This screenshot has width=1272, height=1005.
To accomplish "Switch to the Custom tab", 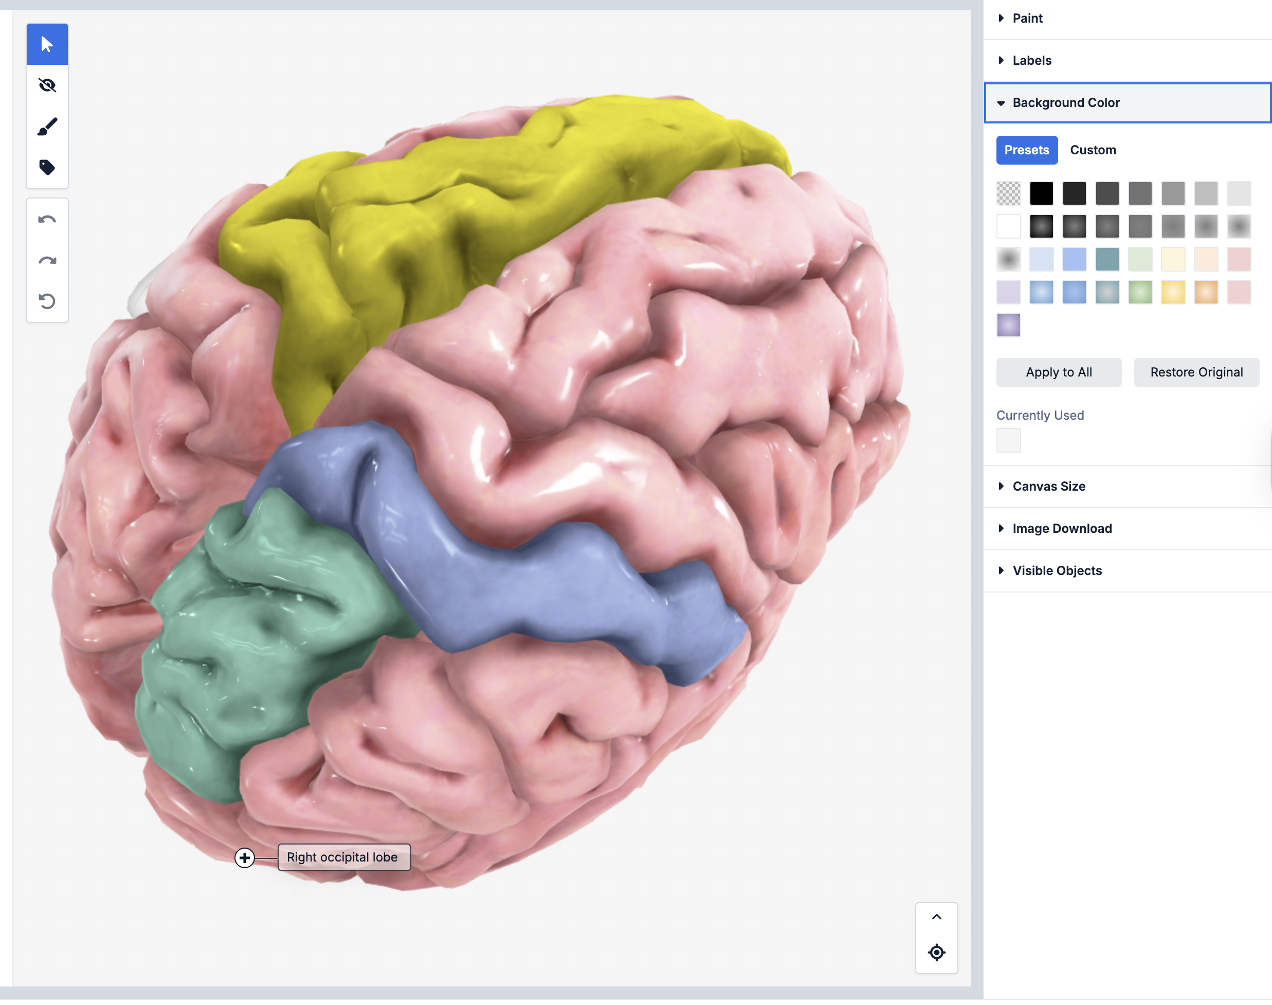I will point(1093,150).
